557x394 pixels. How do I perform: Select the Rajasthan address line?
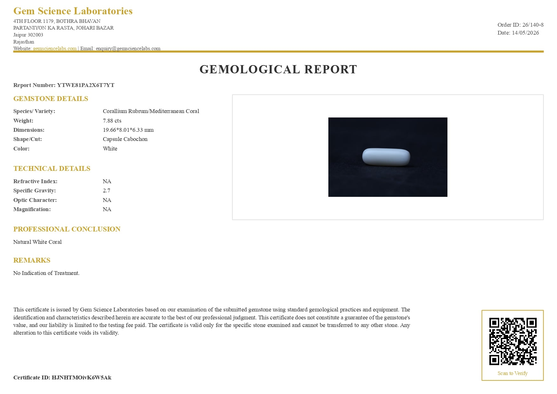(24, 42)
